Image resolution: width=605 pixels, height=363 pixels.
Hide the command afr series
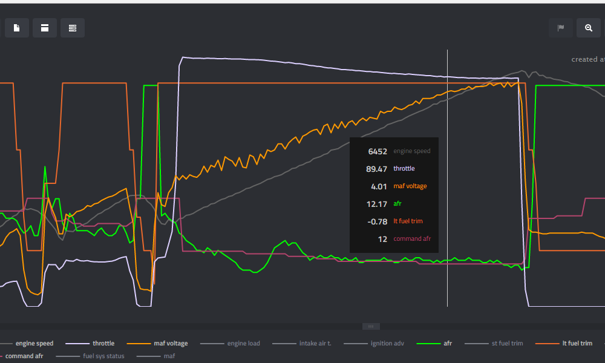24,356
